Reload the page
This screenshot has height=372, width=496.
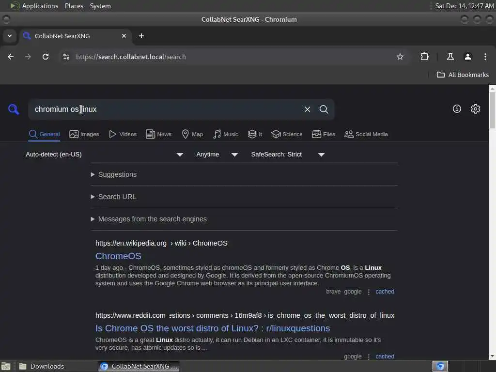pyautogui.click(x=46, y=57)
